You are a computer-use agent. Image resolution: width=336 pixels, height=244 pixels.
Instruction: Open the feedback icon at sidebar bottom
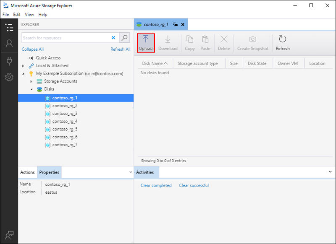(x=9, y=235)
